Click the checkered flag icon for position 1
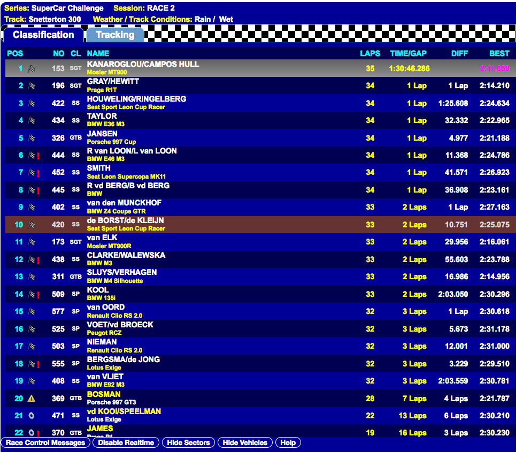This screenshot has height=452, width=516. point(32,68)
